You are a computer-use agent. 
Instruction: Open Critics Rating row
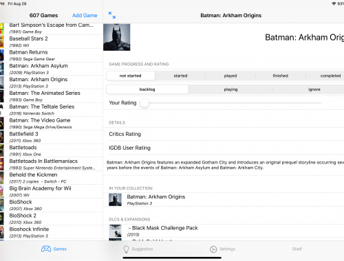[224, 134]
